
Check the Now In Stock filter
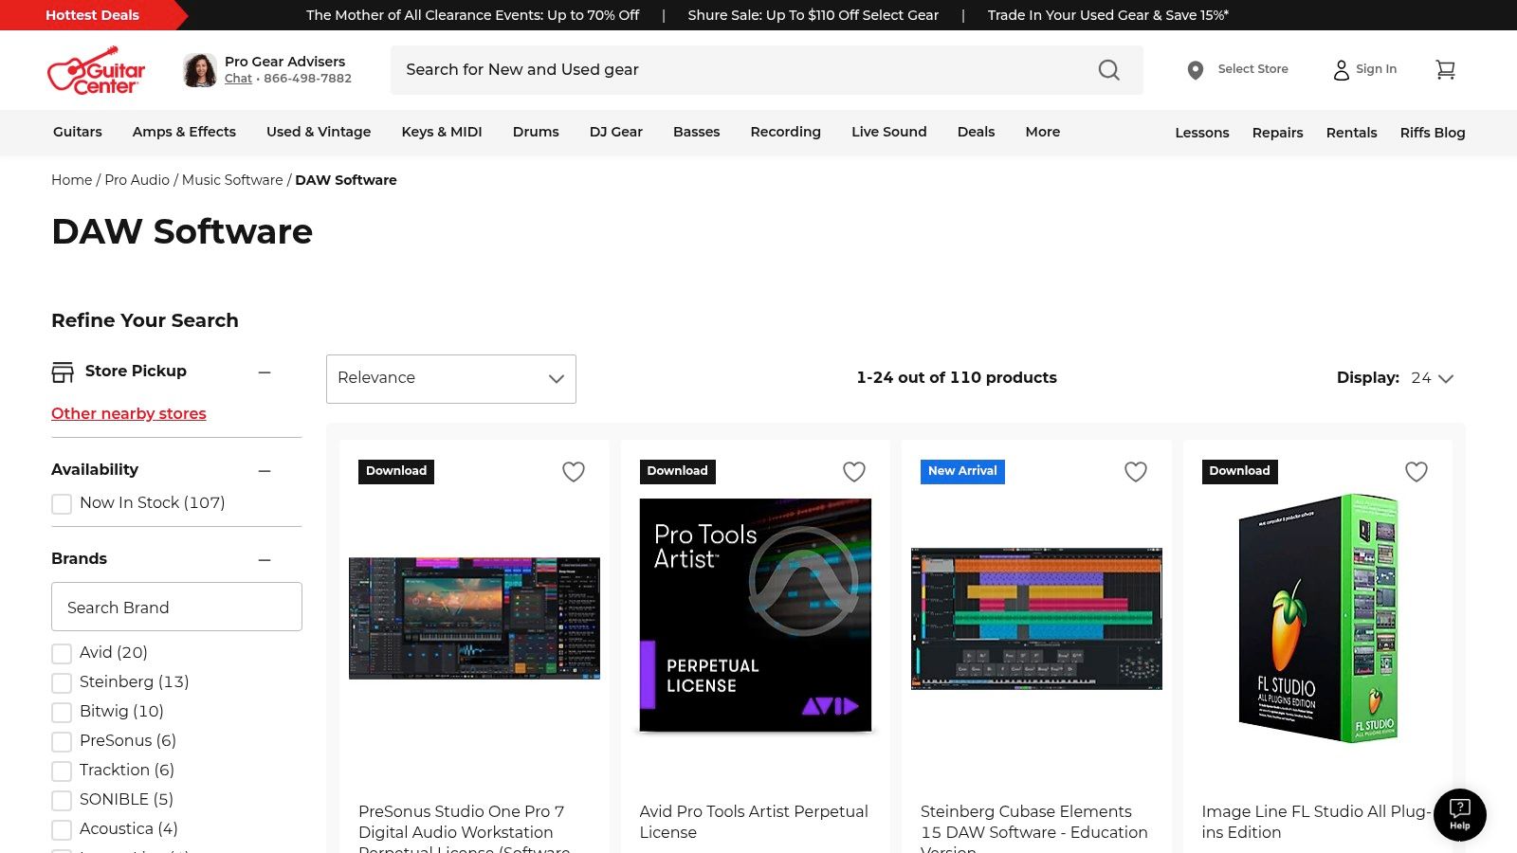click(x=62, y=503)
